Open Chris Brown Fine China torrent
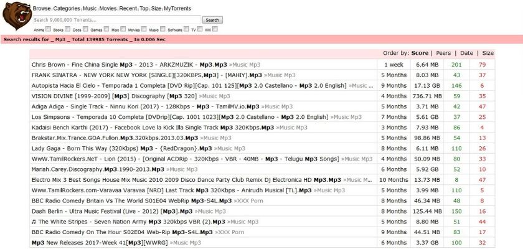Viewport: 523px width, 249px height. pyautogui.click(x=130, y=65)
